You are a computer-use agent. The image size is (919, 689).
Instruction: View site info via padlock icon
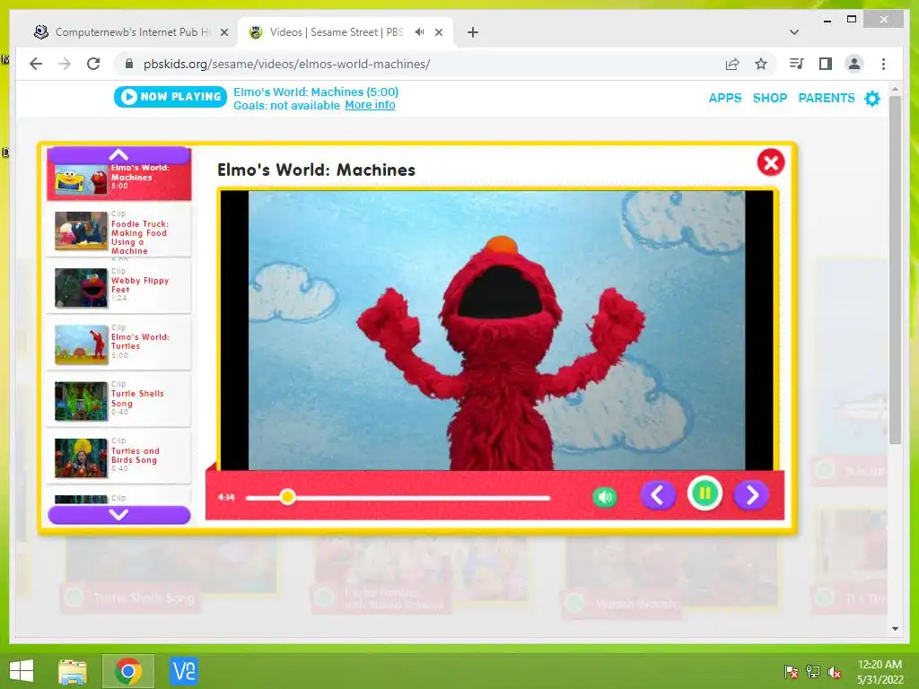coord(129,64)
